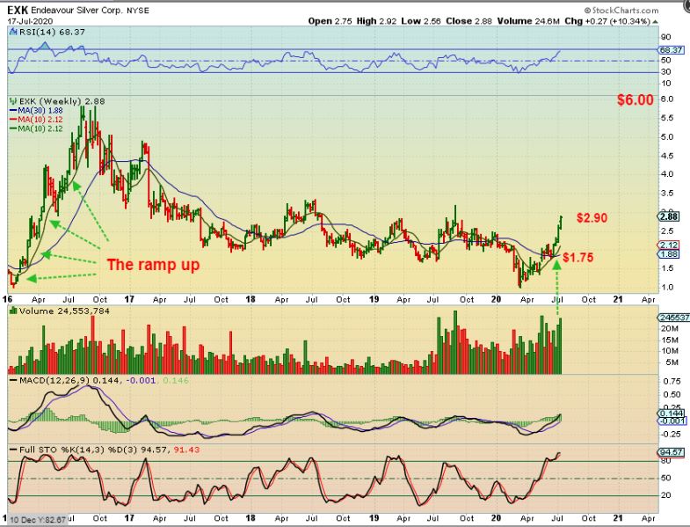Click the 0.146 MACD histogram value in legend
The image size is (690, 527).
click(x=176, y=380)
